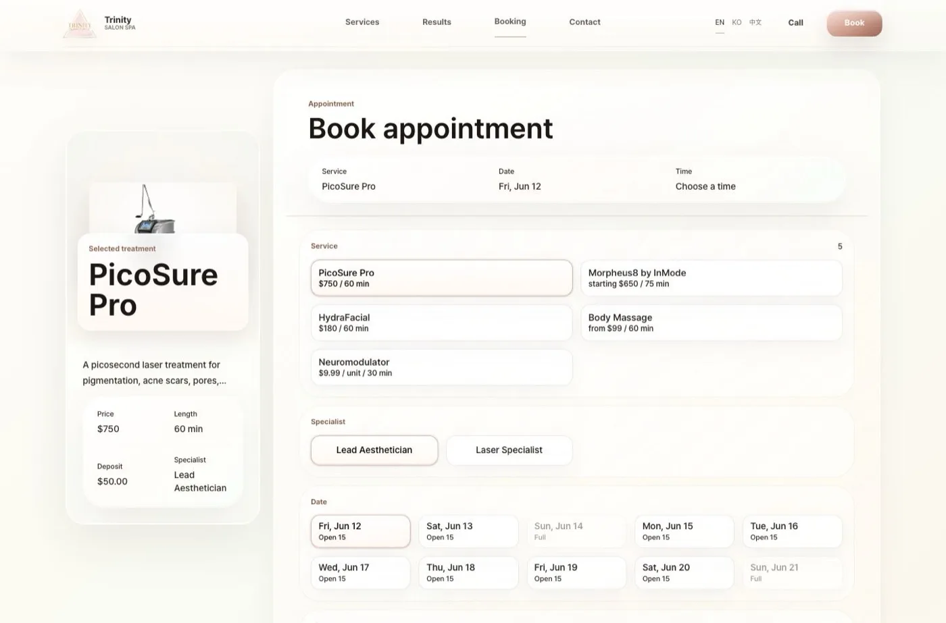Choose date Wed, Jun 17

click(x=360, y=572)
